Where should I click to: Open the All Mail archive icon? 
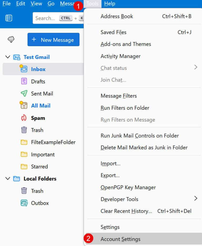click(24, 106)
